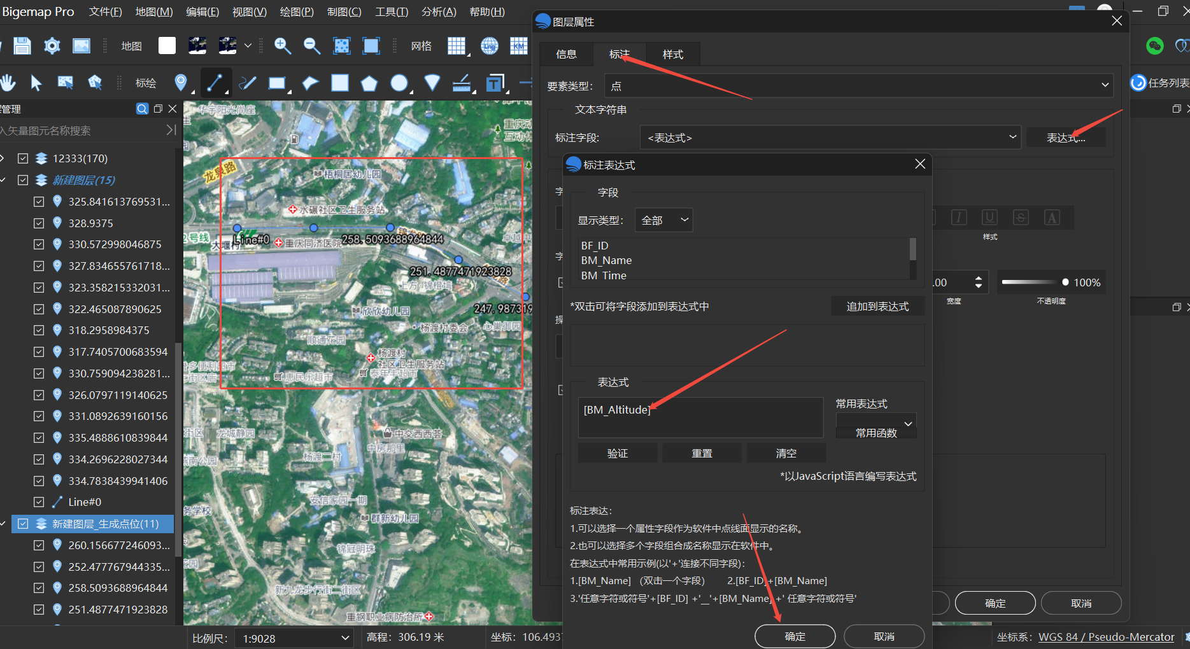1190x649 pixels.
Task: Switch to the 样式 tab
Action: (672, 54)
